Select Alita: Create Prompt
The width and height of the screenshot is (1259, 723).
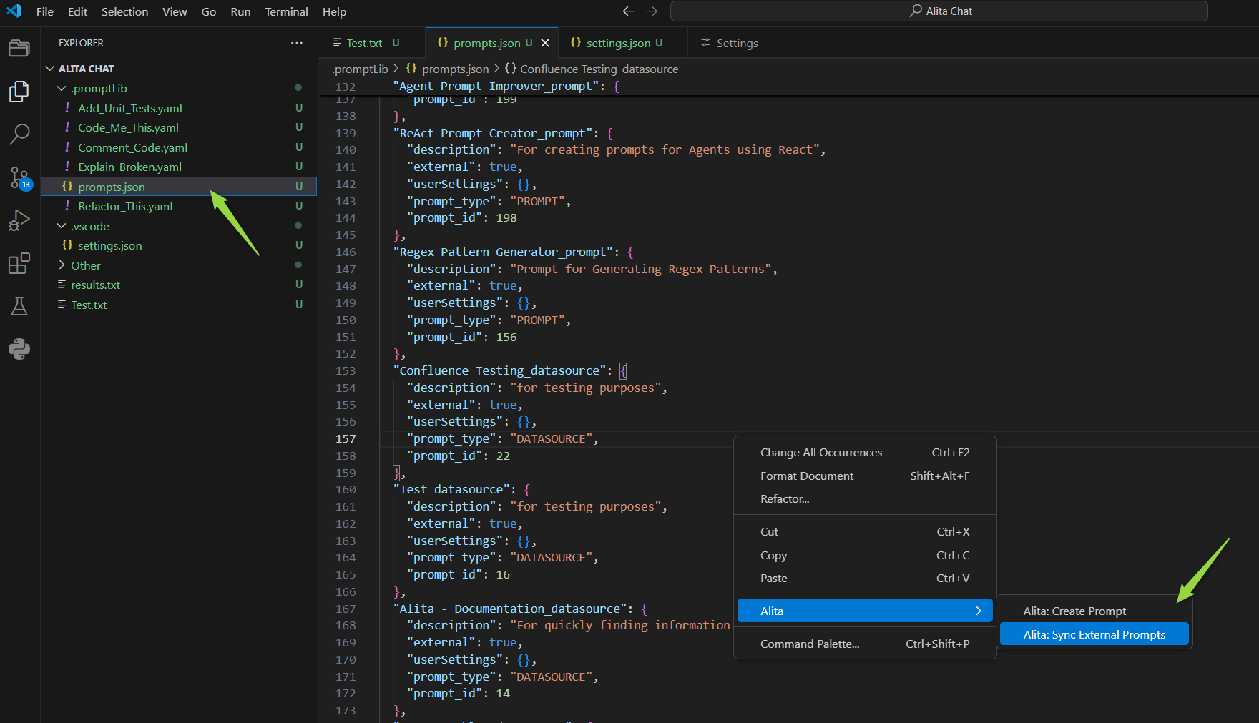pos(1094,611)
